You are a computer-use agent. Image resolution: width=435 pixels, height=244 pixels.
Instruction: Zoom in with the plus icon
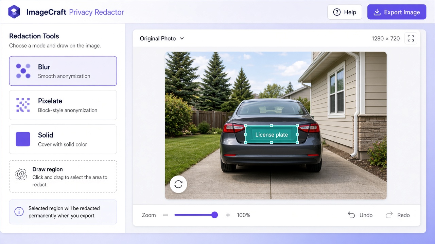[228, 215]
